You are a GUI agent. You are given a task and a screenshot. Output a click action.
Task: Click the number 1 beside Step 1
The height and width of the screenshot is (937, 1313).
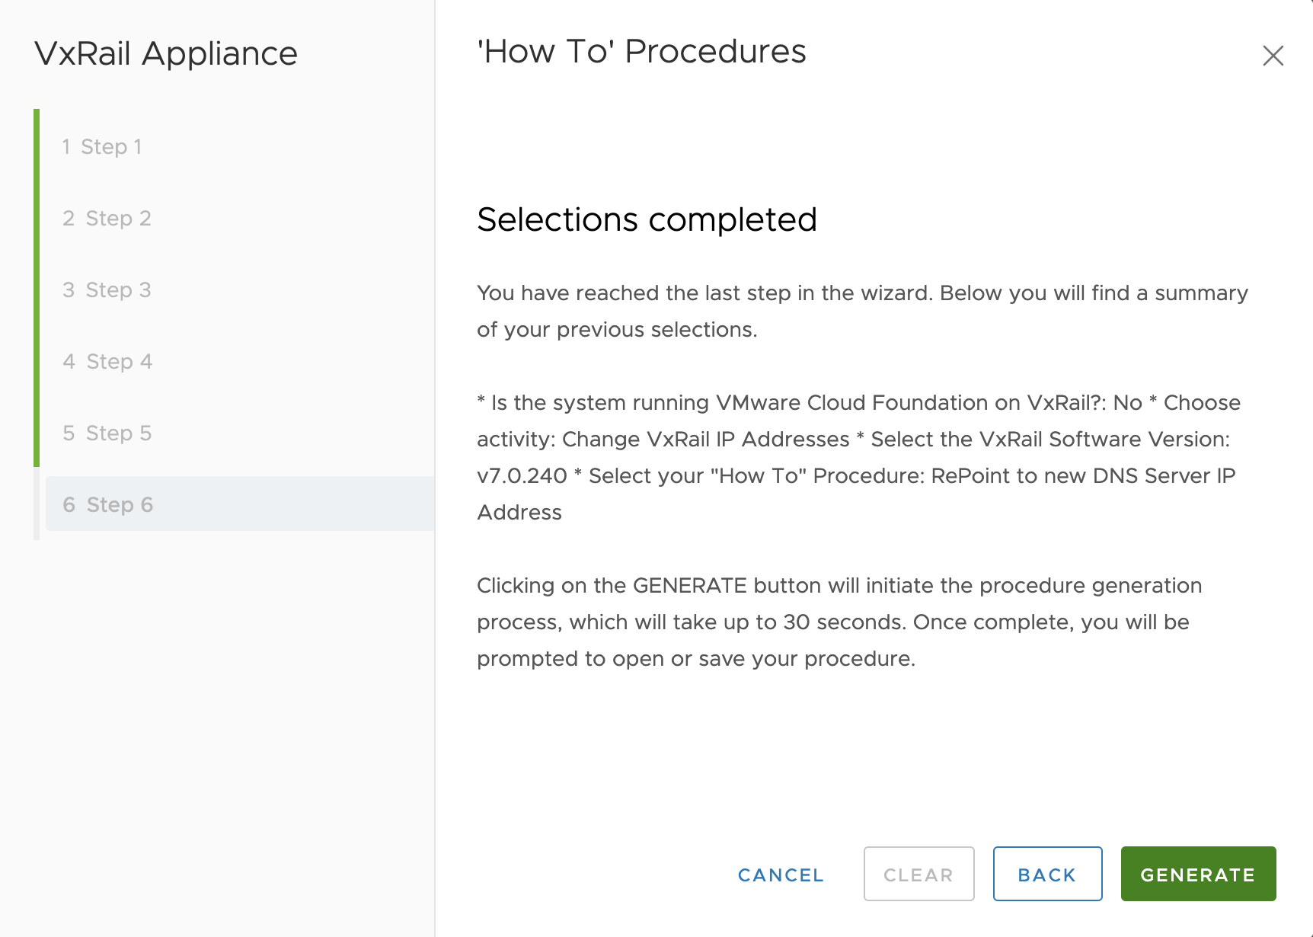[66, 146]
